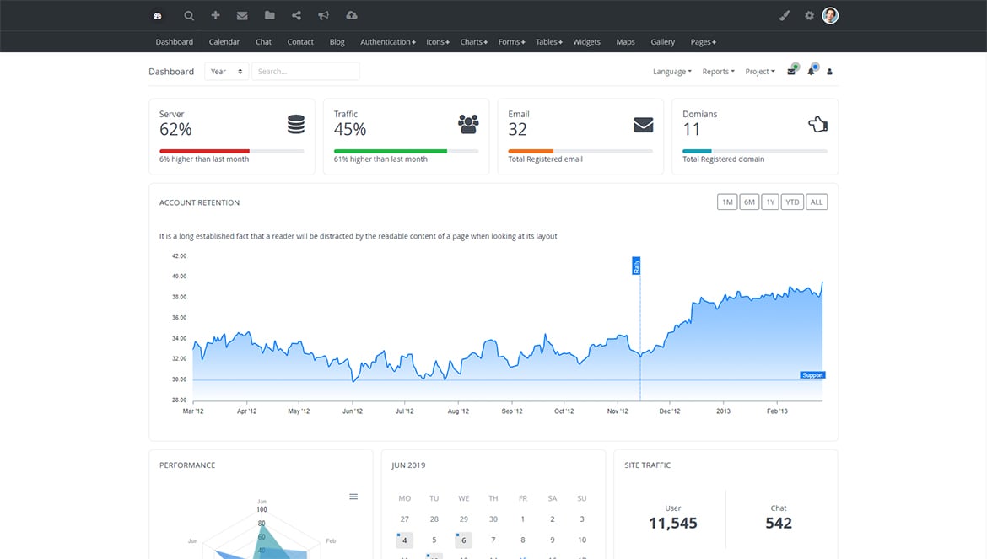Click the plus add icon
This screenshot has height=559, width=987.
point(215,15)
